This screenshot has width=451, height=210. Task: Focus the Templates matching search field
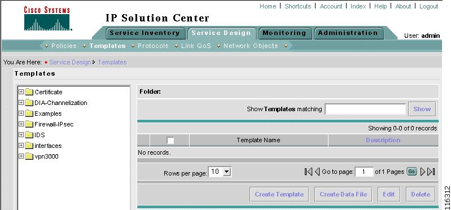pos(365,110)
